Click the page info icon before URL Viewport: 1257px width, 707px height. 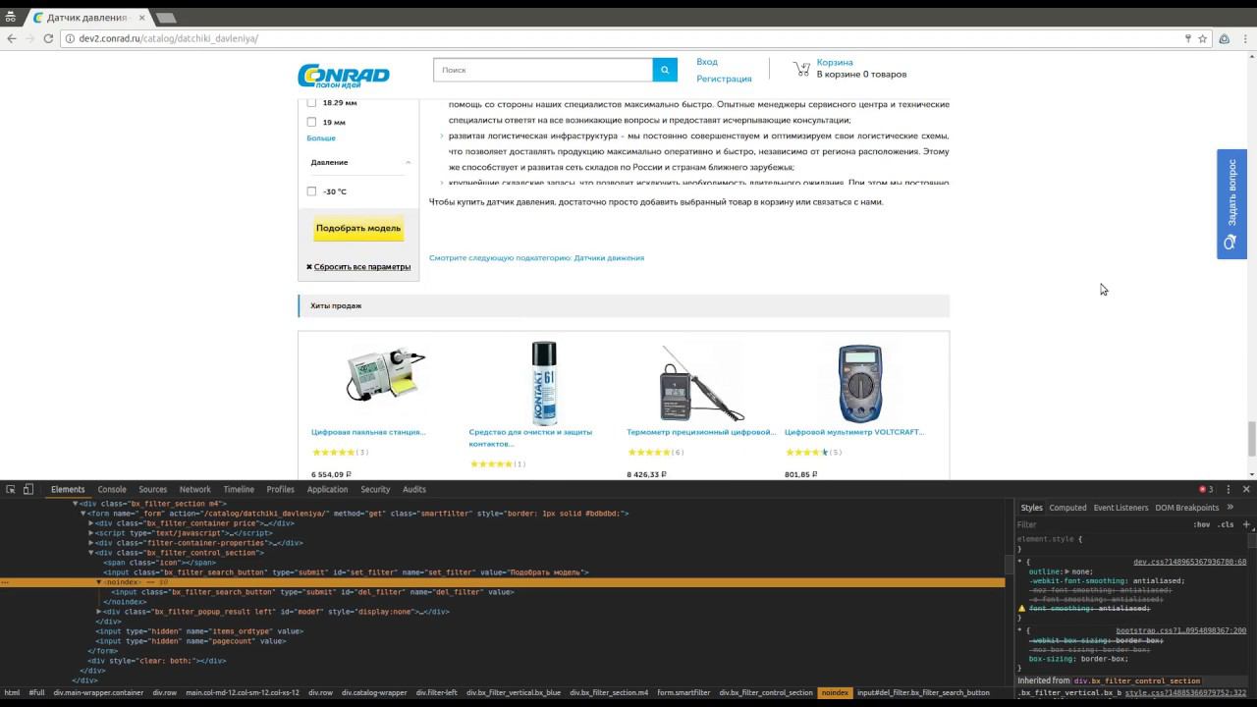(71, 38)
